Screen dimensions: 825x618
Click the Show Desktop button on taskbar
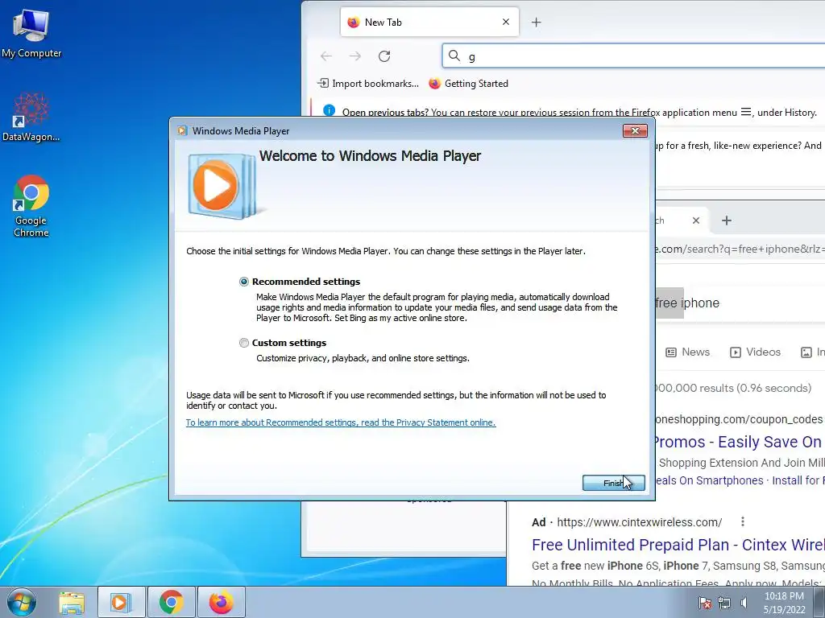point(819,602)
